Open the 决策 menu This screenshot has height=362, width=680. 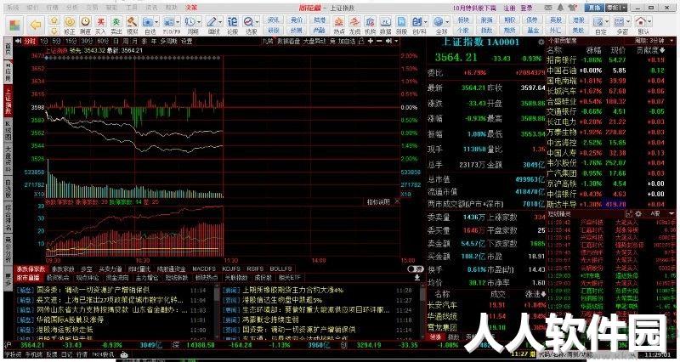[191, 8]
